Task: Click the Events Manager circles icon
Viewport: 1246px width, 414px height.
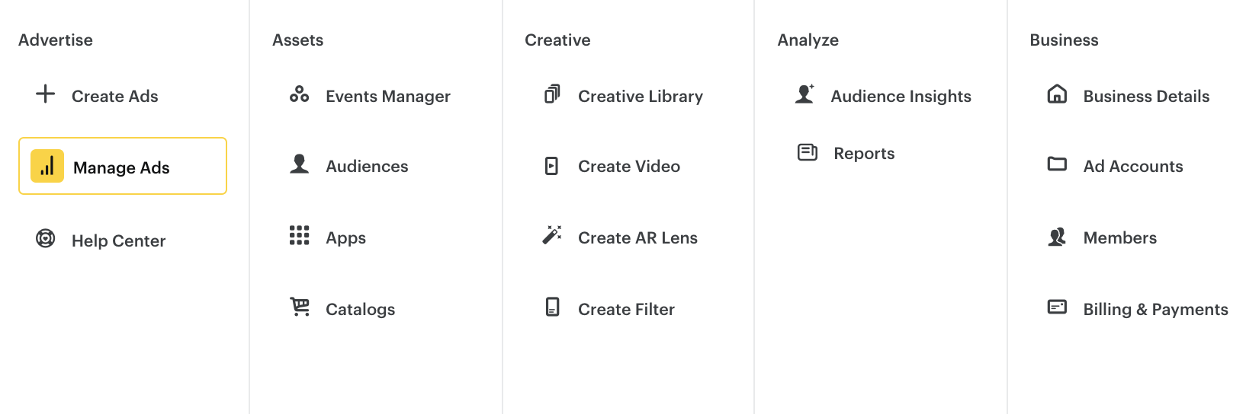Action: pos(299,94)
